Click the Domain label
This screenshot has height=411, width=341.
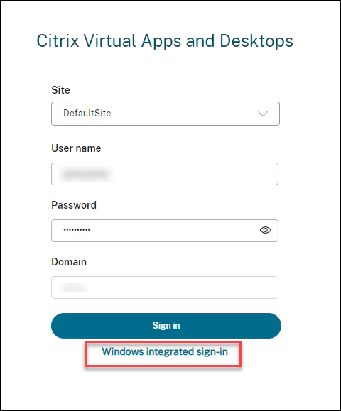click(x=69, y=262)
